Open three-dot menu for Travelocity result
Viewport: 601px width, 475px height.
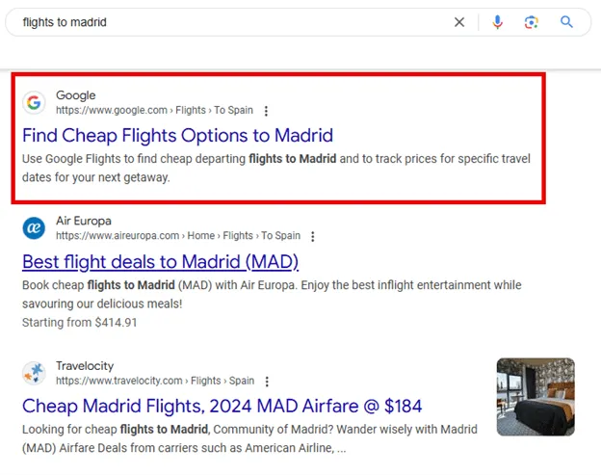point(267,382)
